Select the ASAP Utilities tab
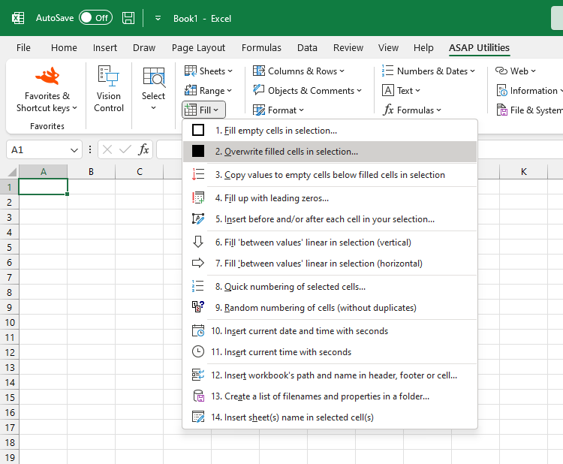Viewport: 563px width, 464px height. click(x=479, y=48)
